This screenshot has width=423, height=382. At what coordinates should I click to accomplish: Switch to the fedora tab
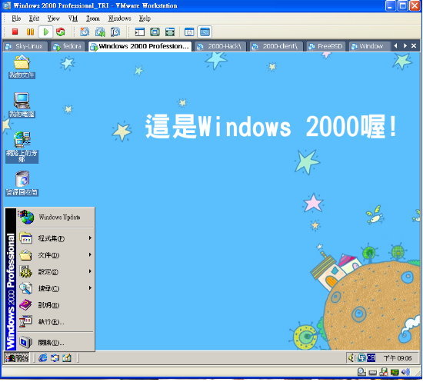coord(68,46)
